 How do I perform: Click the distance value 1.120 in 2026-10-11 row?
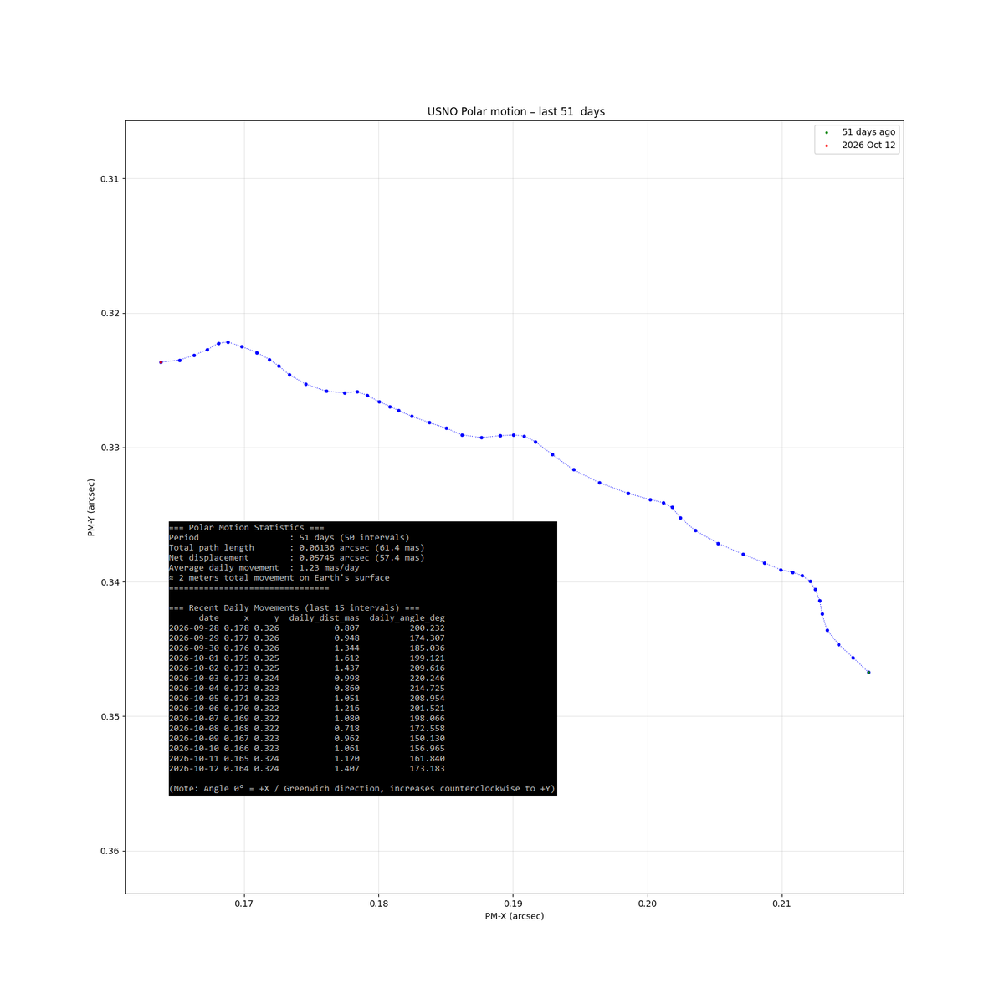(347, 759)
